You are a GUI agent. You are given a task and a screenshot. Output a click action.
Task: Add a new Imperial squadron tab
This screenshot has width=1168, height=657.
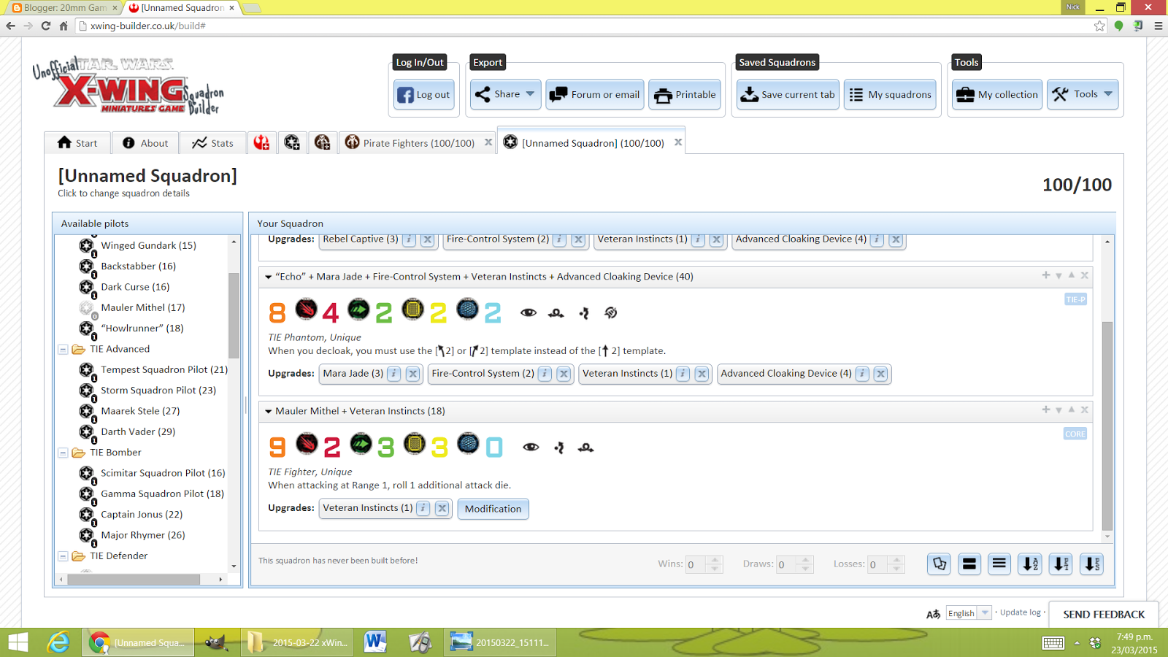(292, 142)
